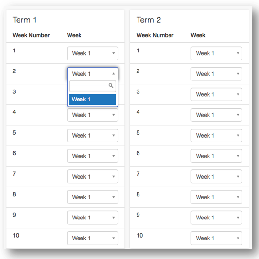Screen dimensions: 259x259
Task: Click the search magnifier icon in open dropdown
Action: (111, 85)
